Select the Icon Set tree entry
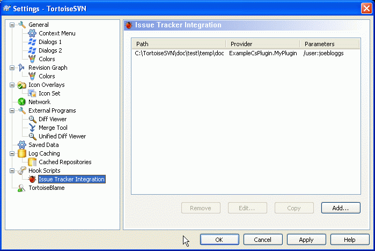 [x=49, y=93]
